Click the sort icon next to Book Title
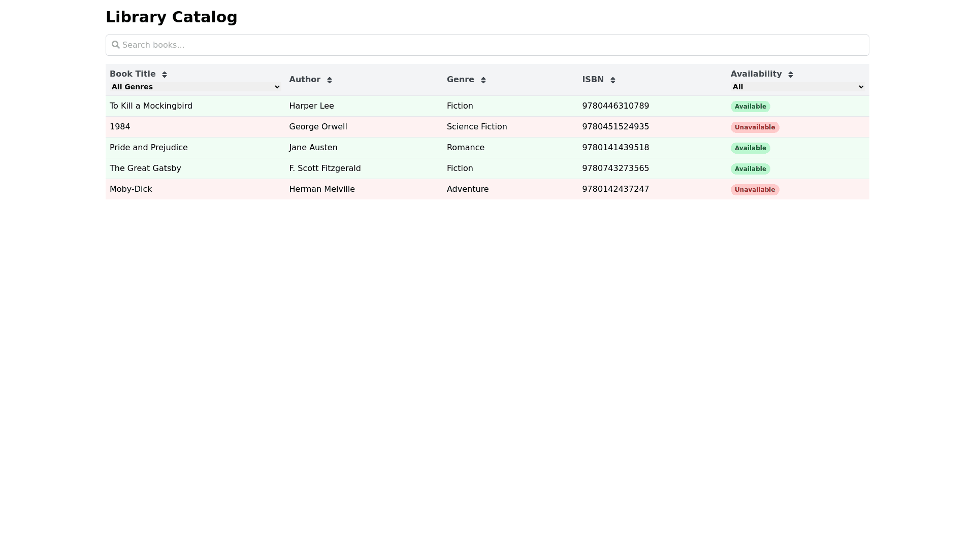 point(165,75)
